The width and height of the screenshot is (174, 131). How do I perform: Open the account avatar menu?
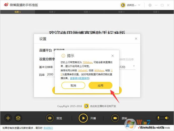point(123,5)
